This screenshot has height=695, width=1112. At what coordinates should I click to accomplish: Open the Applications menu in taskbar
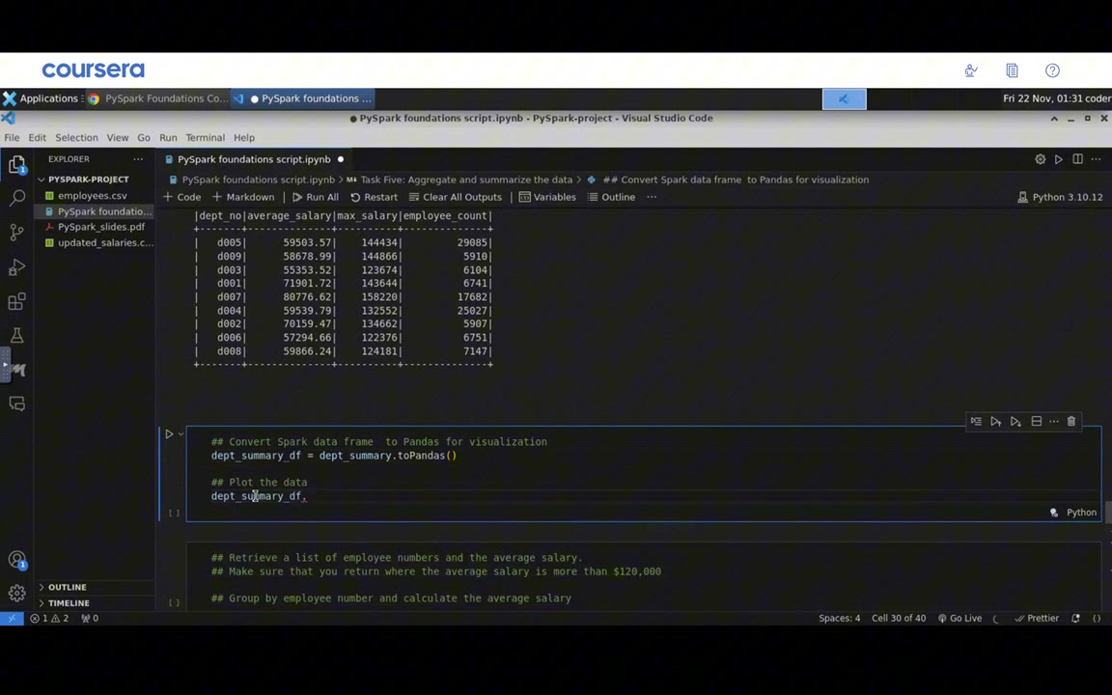[42, 98]
